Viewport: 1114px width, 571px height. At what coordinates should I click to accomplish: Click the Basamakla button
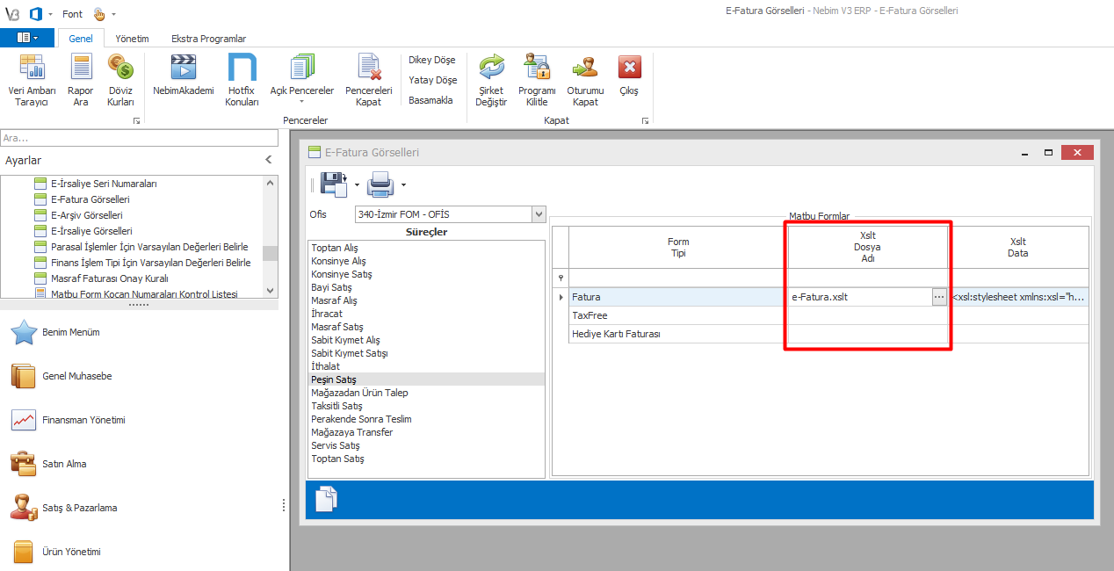430,100
